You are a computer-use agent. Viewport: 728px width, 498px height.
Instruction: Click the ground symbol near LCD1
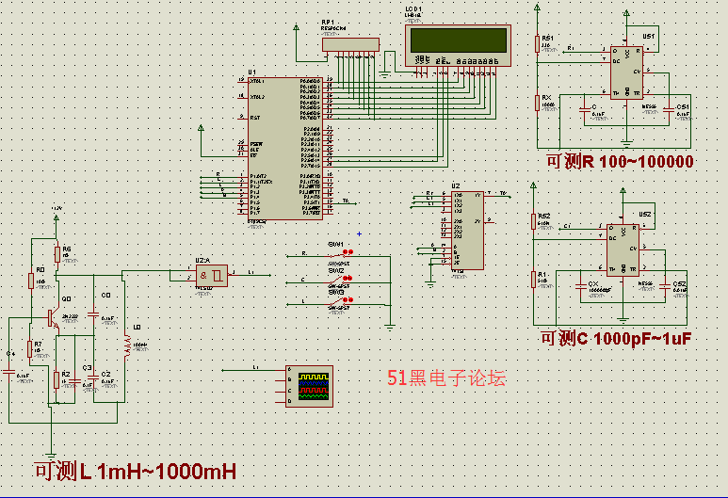(384, 73)
